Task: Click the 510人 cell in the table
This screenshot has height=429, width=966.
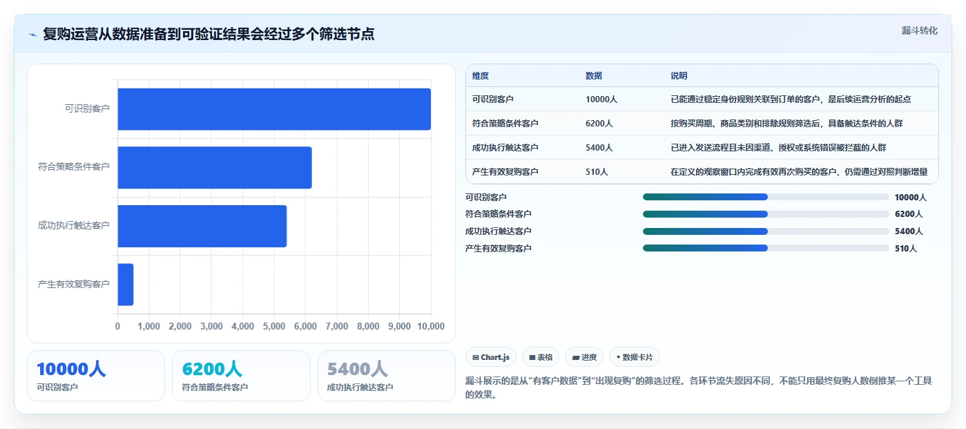Action: click(597, 172)
